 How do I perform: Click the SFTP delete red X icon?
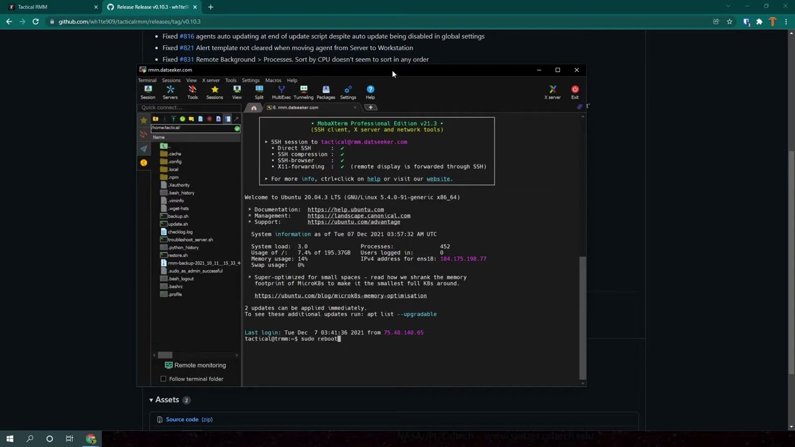click(x=209, y=119)
